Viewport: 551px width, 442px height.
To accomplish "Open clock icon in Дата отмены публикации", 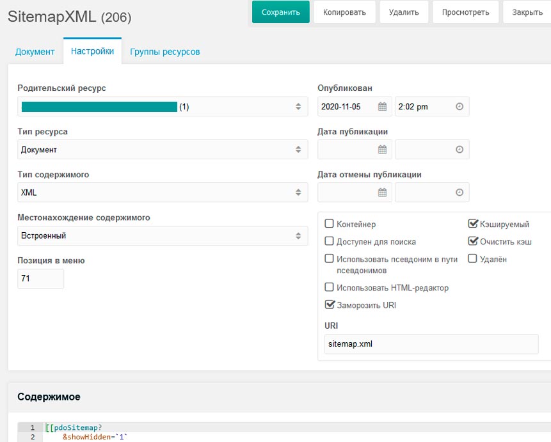I will 459,192.
